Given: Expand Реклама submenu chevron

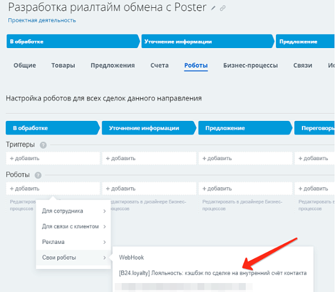Looking at the screenshot, I should (x=104, y=242).
